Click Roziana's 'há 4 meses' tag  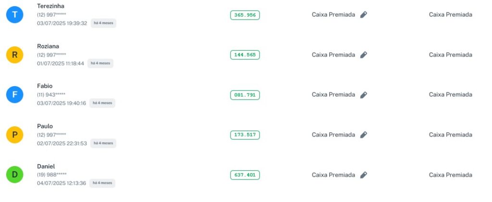pos(100,63)
